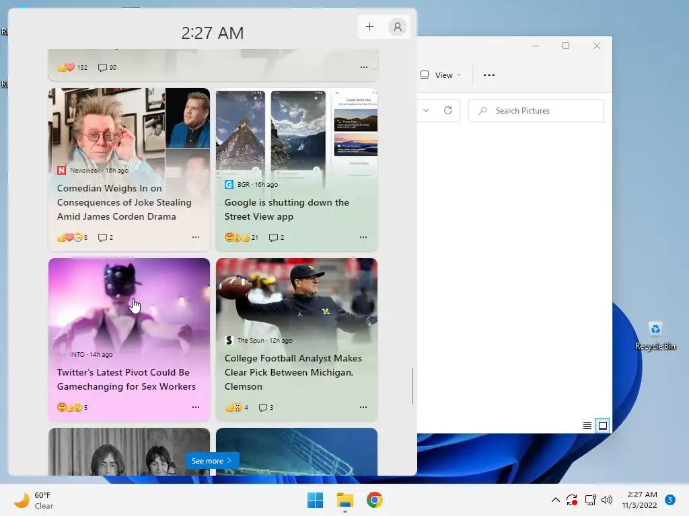Show hidden icons in the system tray
This screenshot has width=689, height=516.
pyautogui.click(x=555, y=500)
